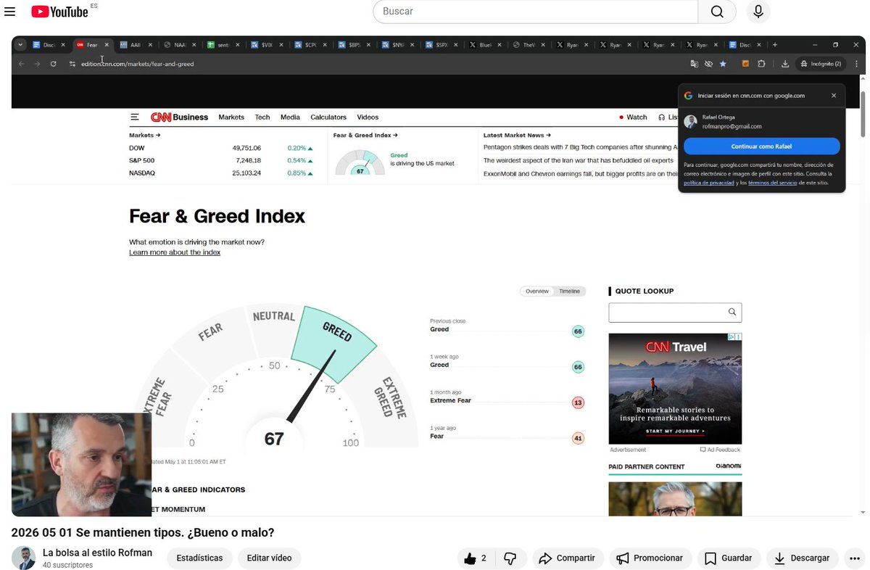
Task: Open Fear & Greed Index header link
Action: coord(365,135)
